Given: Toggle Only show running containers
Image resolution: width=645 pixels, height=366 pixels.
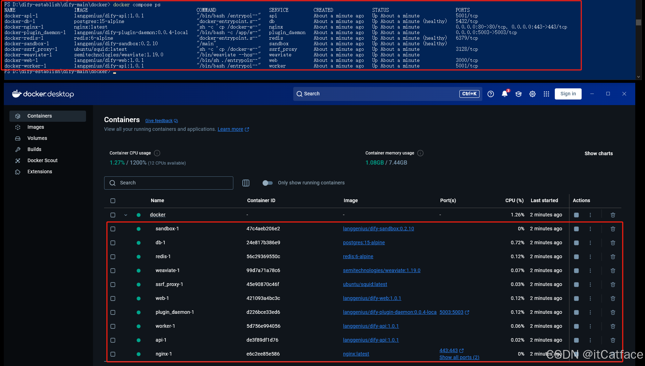Looking at the screenshot, I should (267, 183).
